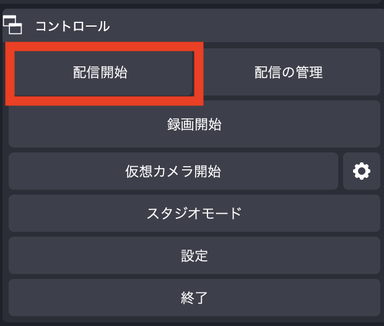Image resolution: width=384 pixels, height=326 pixels.
Task: Open virtual camera settings gear icon
Action: 362,171
